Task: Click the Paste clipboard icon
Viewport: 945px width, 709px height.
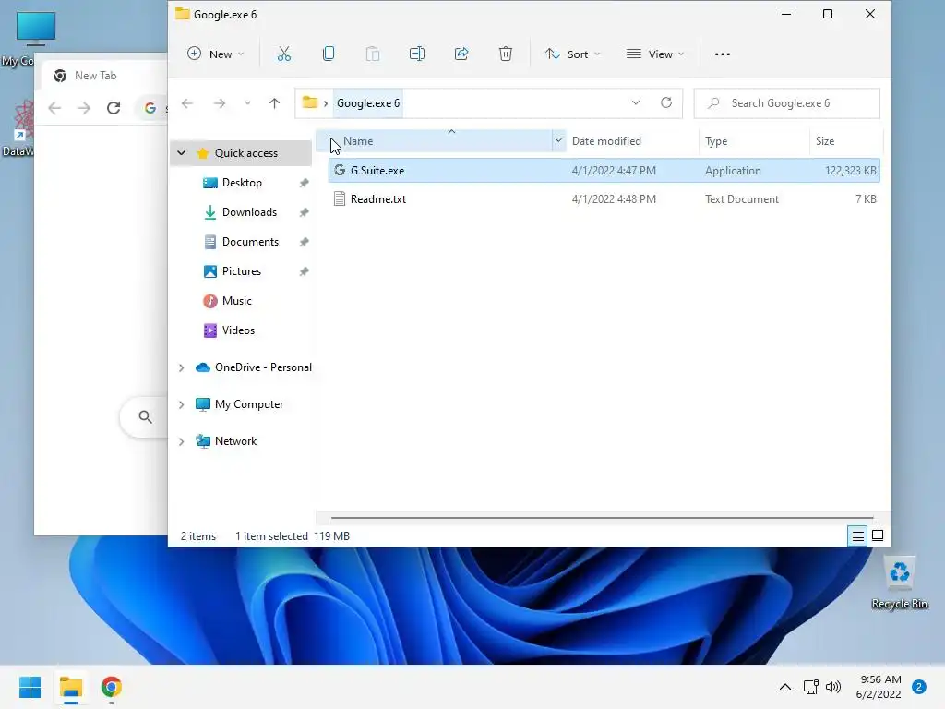Action: click(373, 54)
